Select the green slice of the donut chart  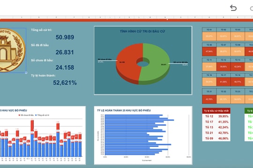click(x=158, y=64)
